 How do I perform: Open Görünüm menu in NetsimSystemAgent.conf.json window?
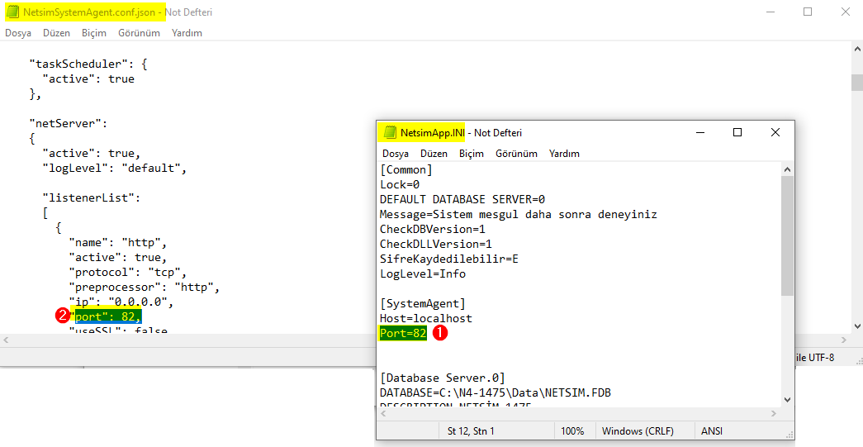point(140,33)
